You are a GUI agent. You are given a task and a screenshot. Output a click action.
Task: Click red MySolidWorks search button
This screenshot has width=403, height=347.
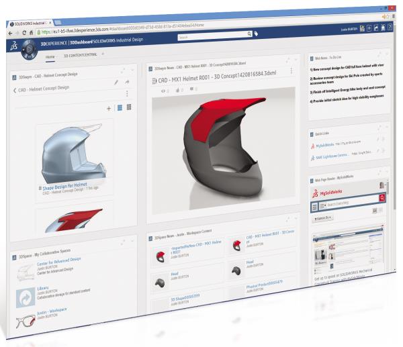[x=382, y=197]
